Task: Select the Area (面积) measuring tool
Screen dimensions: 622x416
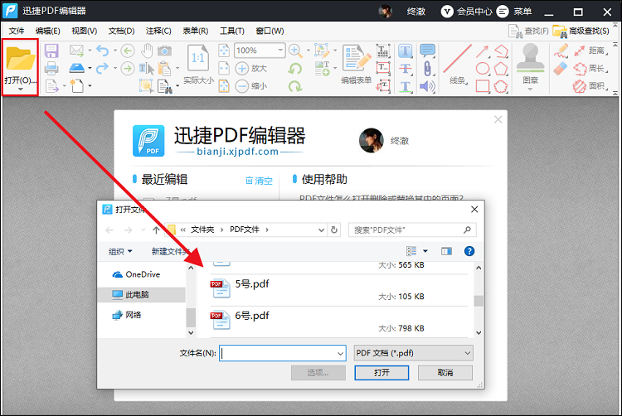Action: point(590,86)
